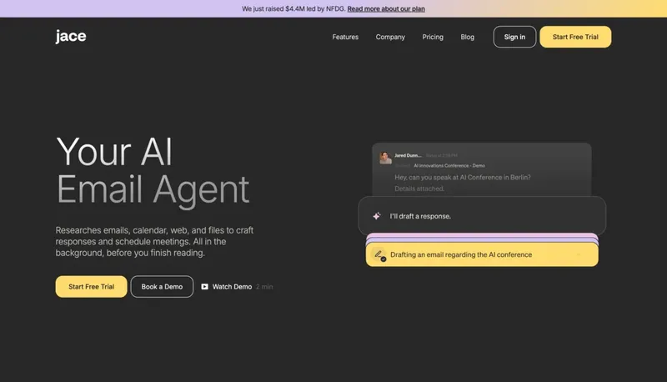Navigate to the Blog
The width and height of the screenshot is (667, 382).
pos(467,37)
